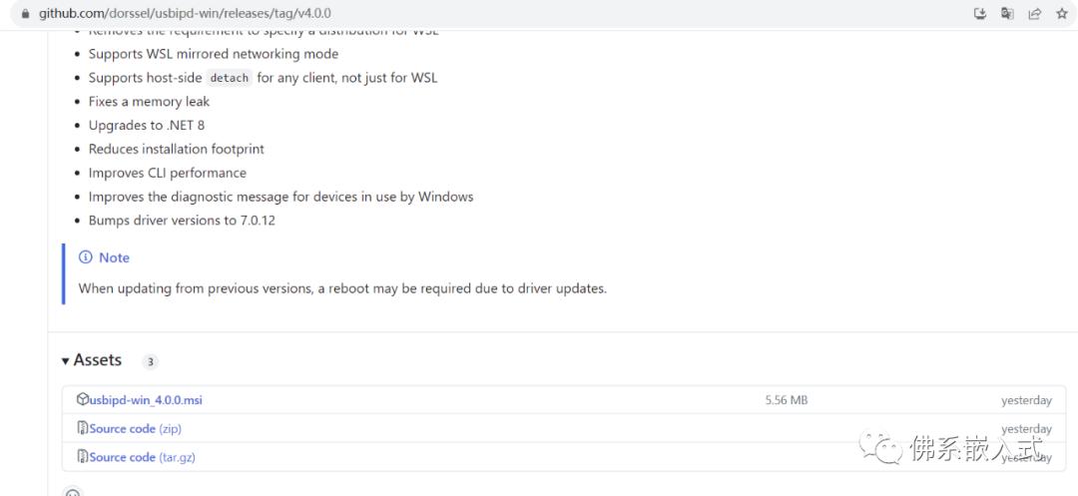Download Source code (tar.gz)
The height and width of the screenshot is (496, 1078).
pyautogui.click(x=143, y=457)
